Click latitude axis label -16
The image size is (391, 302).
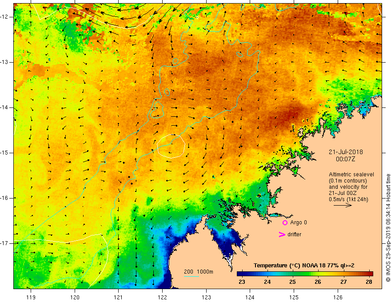4,198
